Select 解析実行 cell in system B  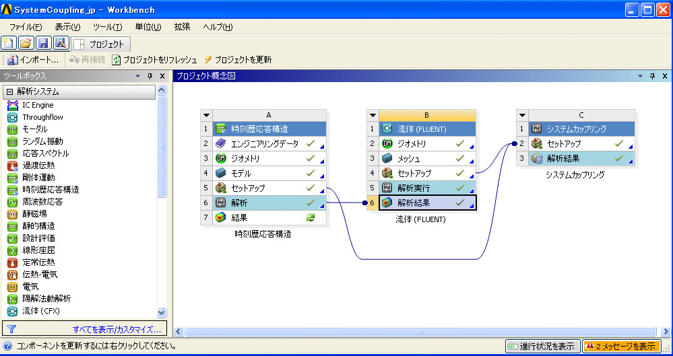[x=427, y=188]
